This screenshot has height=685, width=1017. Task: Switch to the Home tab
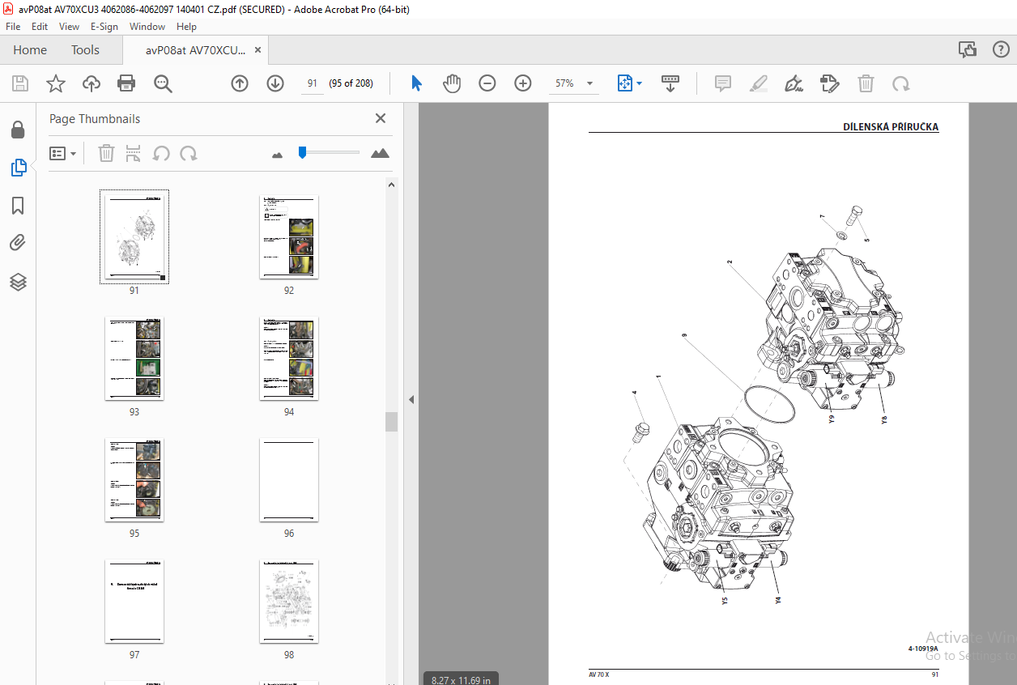click(30, 49)
